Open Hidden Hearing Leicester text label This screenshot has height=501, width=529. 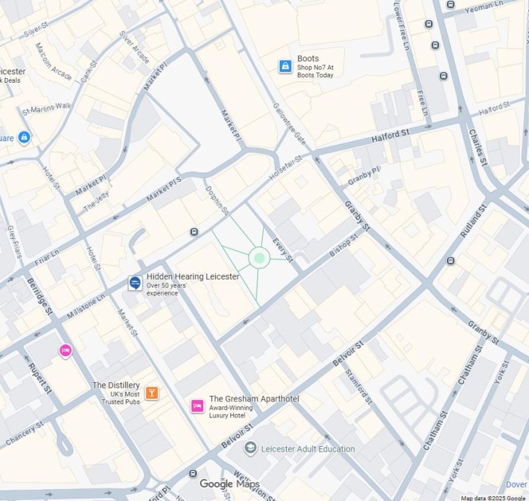click(x=193, y=277)
